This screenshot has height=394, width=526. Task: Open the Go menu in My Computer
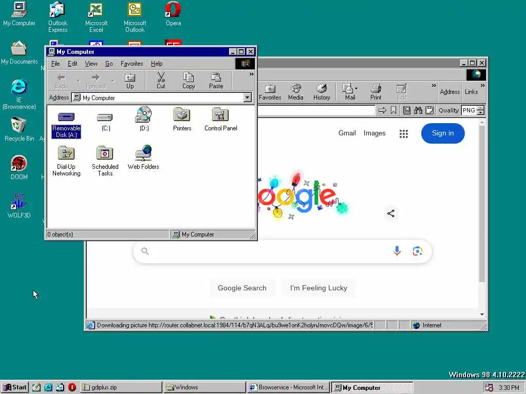pos(109,63)
